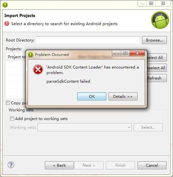Click the Eclipse icon in Import window title bar
173x177 pixels.
(x=5, y=5)
